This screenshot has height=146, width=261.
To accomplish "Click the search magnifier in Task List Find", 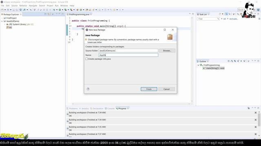I will (218, 19).
